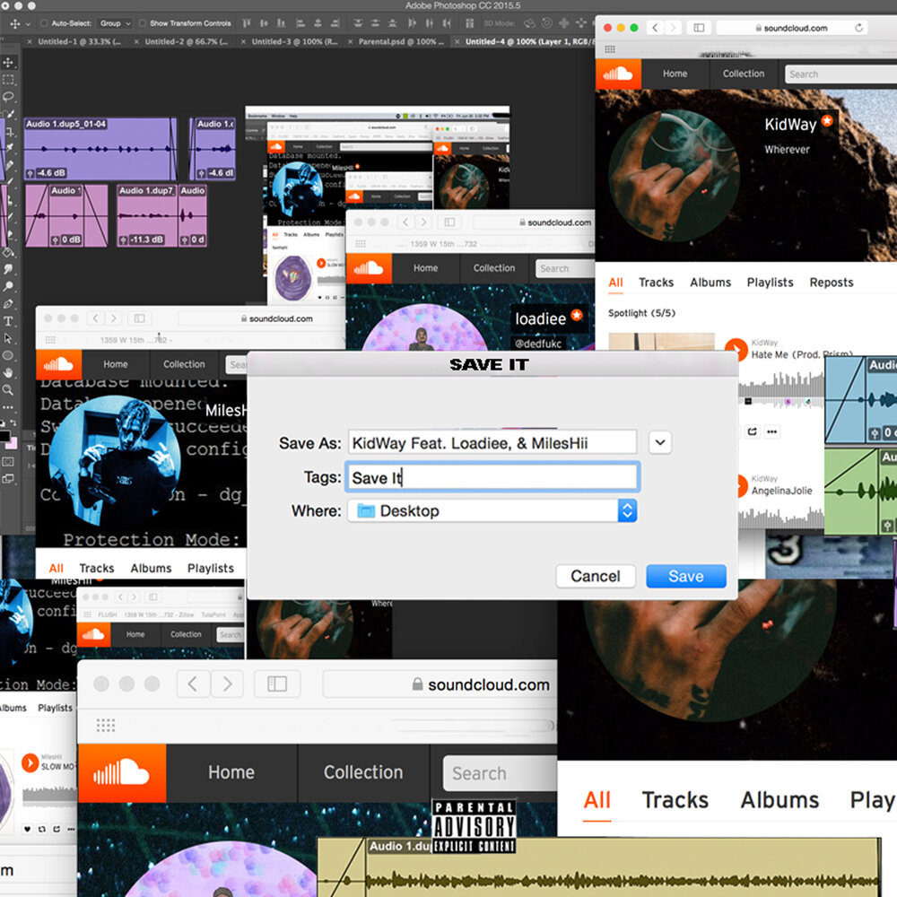Play the Hate Me track
This screenshot has height=897, width=897.
click(x=736, y=350)
